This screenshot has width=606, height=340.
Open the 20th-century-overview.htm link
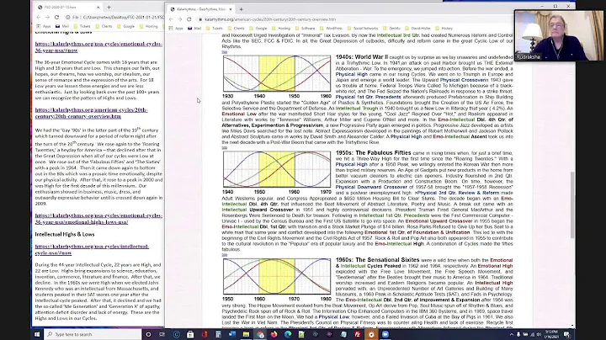pos(91,114)
